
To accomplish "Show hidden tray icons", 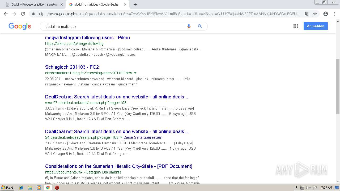I will tap(296, 188).
